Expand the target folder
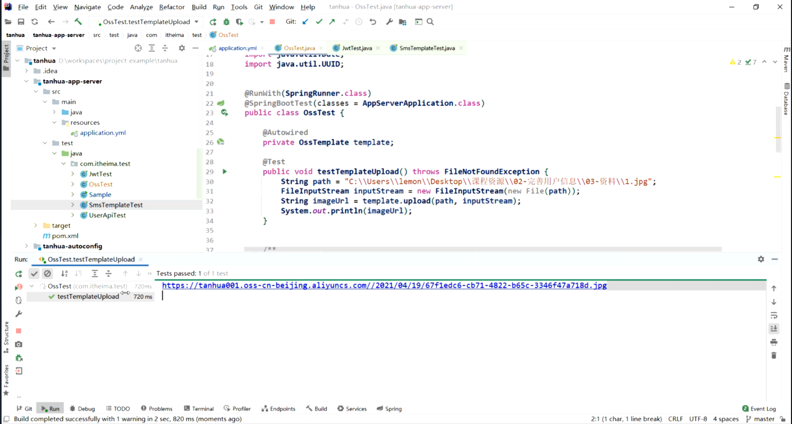792x424 pixels. 35,225
